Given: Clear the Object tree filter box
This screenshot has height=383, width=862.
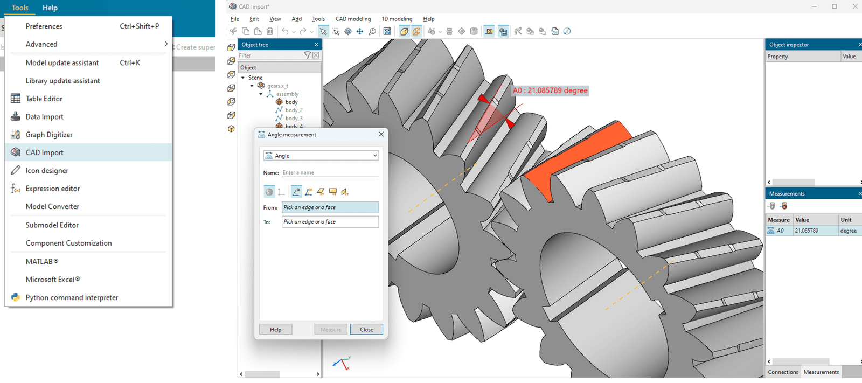Looking at the screenshot, I should (x=316, y=55).
